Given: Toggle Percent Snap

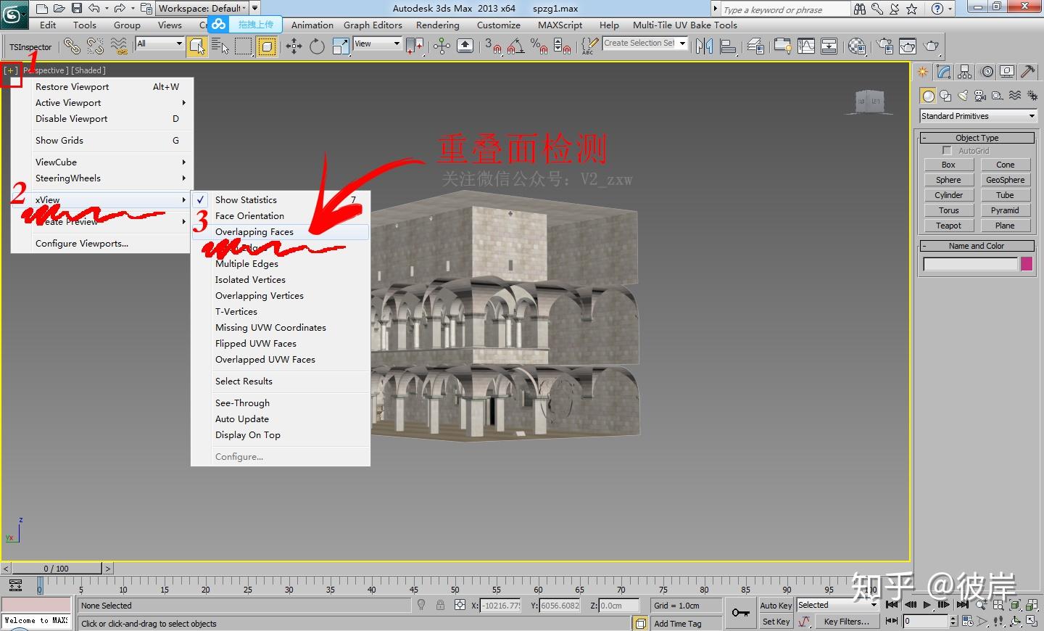Looking at the screenshot, I should pyautogui.click(x=539, y=46).
